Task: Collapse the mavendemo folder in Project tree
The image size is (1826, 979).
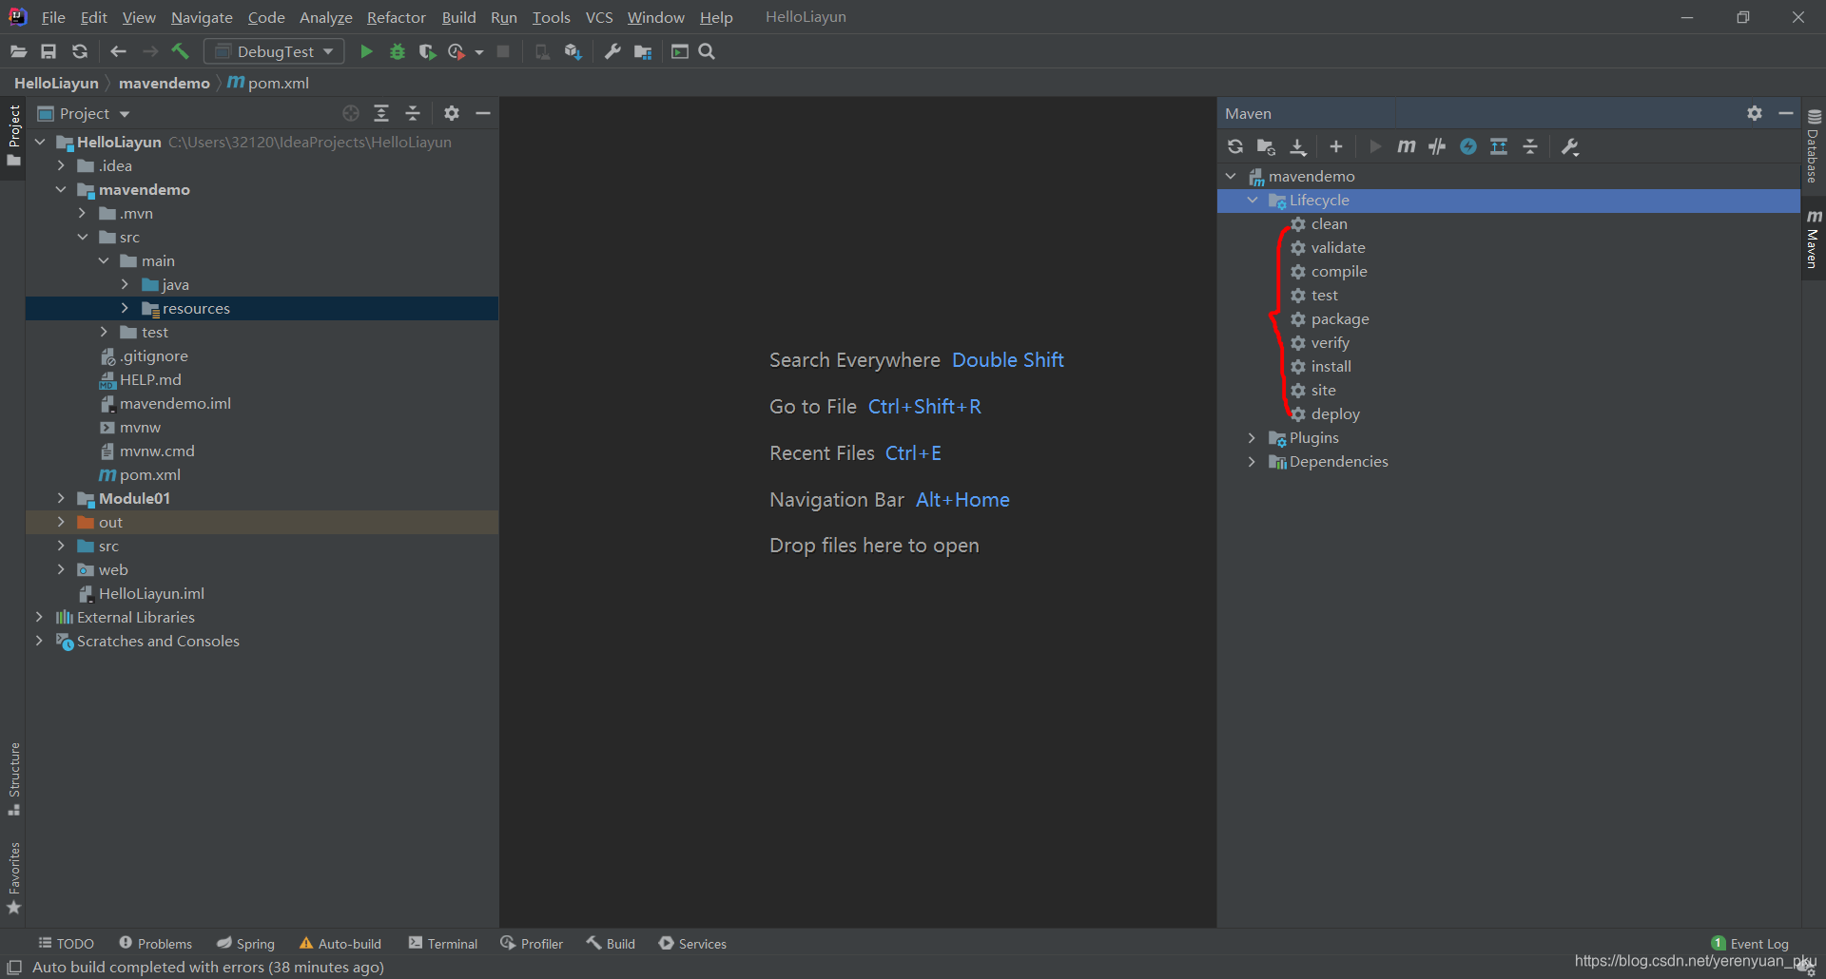Action: click(61, 189)
